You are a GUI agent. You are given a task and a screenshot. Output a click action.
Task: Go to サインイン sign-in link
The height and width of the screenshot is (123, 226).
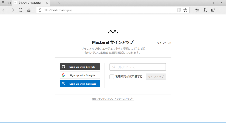164,43
